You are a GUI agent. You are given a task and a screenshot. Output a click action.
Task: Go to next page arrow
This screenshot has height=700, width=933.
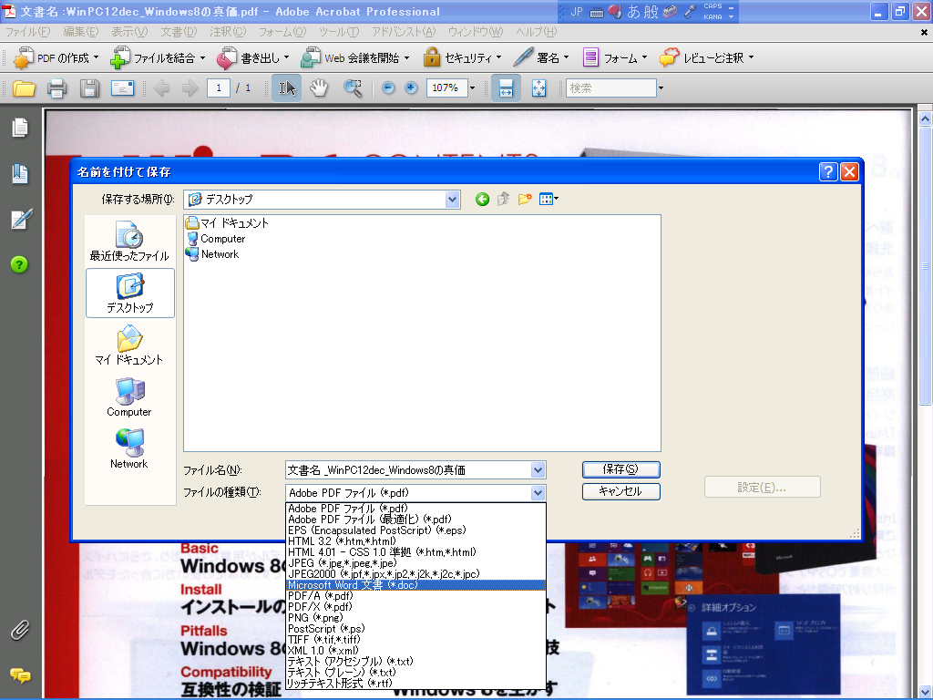(190, 88)
